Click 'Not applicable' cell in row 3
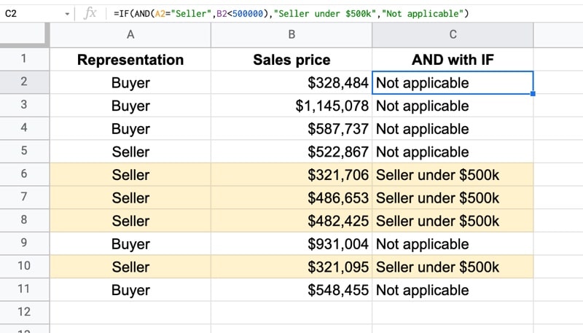This screenshot has height=333, width=583. 453,106
